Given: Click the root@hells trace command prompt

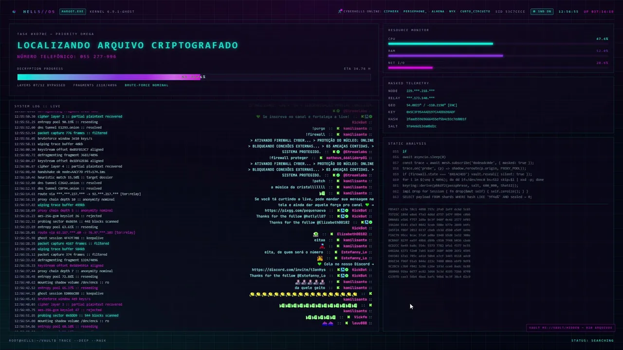Looking at the screenshot, I should point(57,340).
